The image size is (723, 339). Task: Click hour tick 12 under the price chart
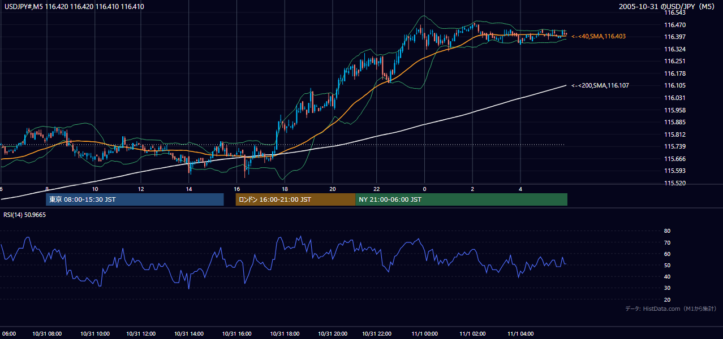click(x=140, y=189)
